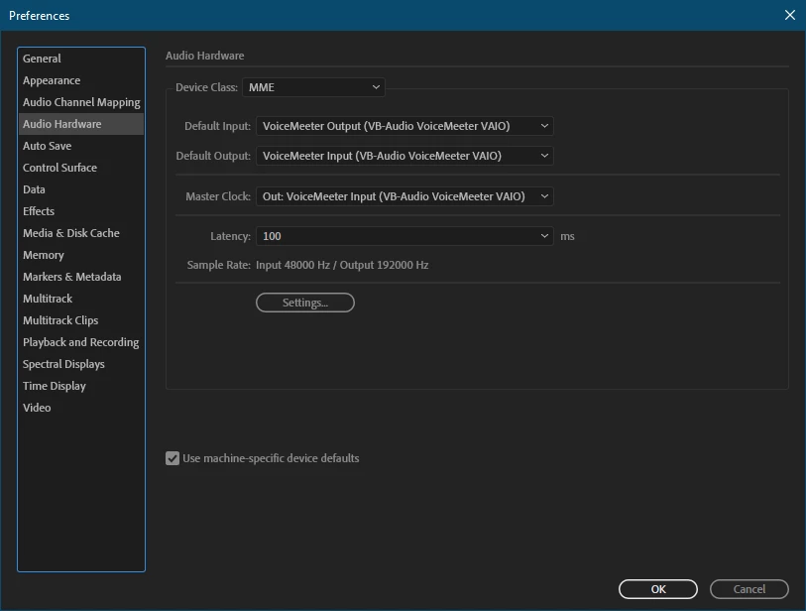The width and height of the screenshot is (806, 611).
Task: Open the Latency value dropdown
Action: (x=404, y=237)
